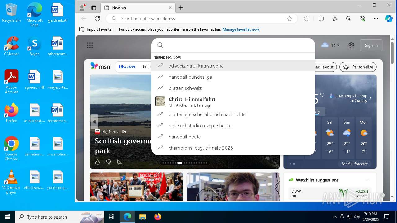Select 'blatten gletscherabbruch nachrichten' suggestion

pyautogui.click(x=233, y=114)
